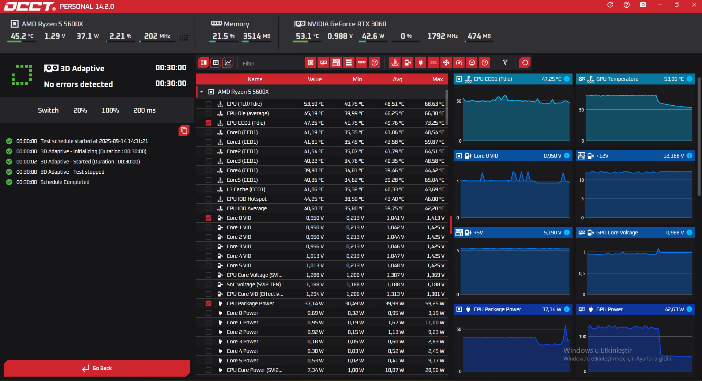Click the 'No errors detected' status text
The image size is (702, 381).
click(78, 84)
